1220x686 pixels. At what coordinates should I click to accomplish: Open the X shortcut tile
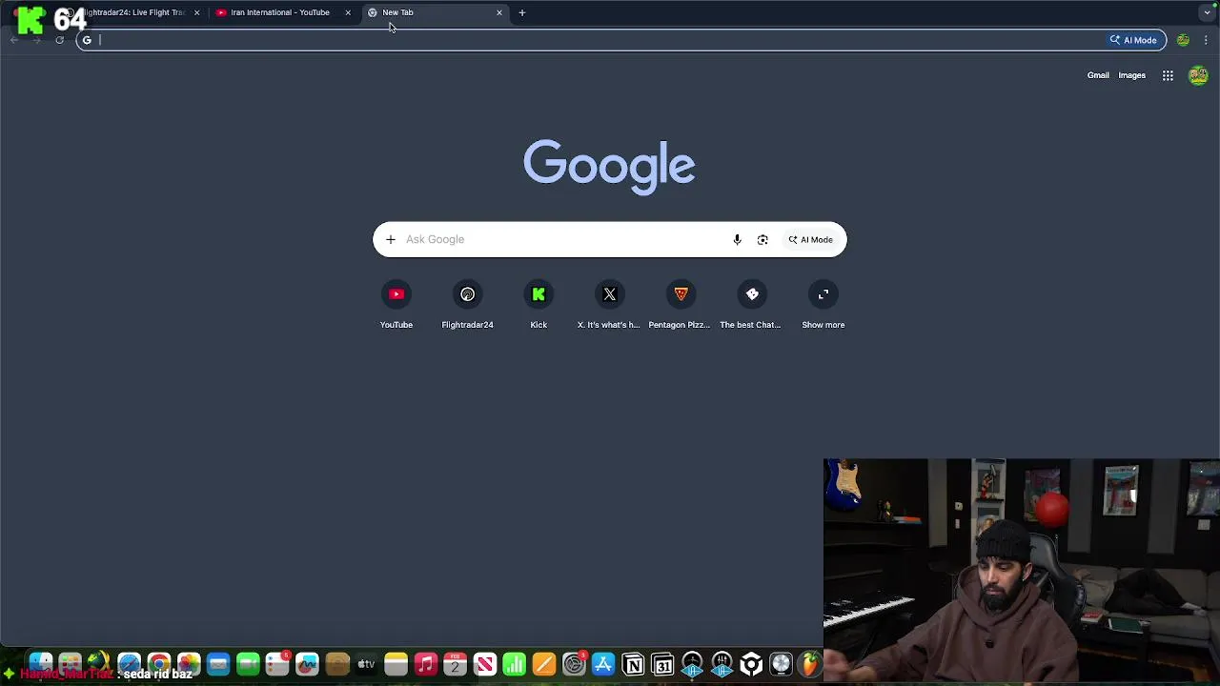point(609,305)
